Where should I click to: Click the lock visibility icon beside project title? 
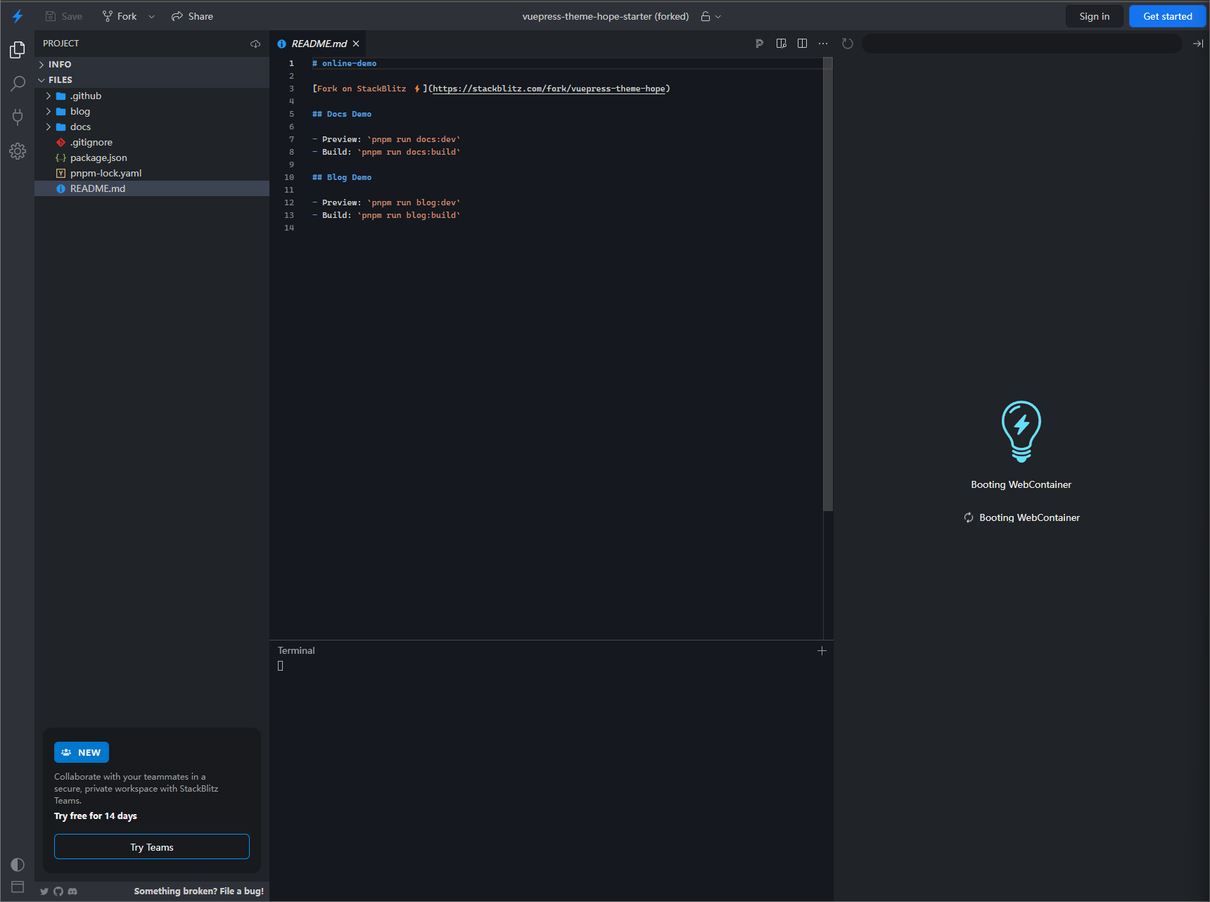click(706, 16)
